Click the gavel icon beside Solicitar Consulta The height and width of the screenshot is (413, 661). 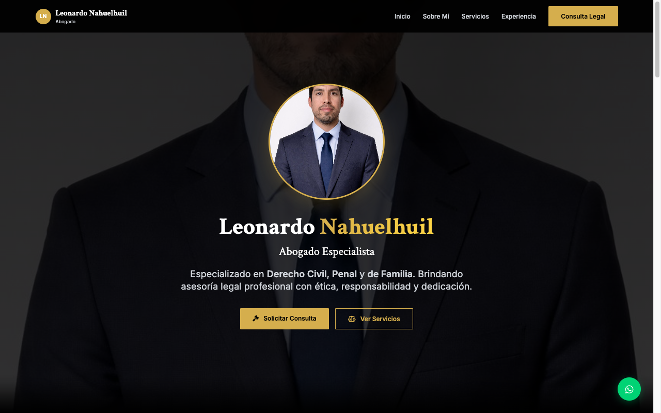(x=256, y=319)
